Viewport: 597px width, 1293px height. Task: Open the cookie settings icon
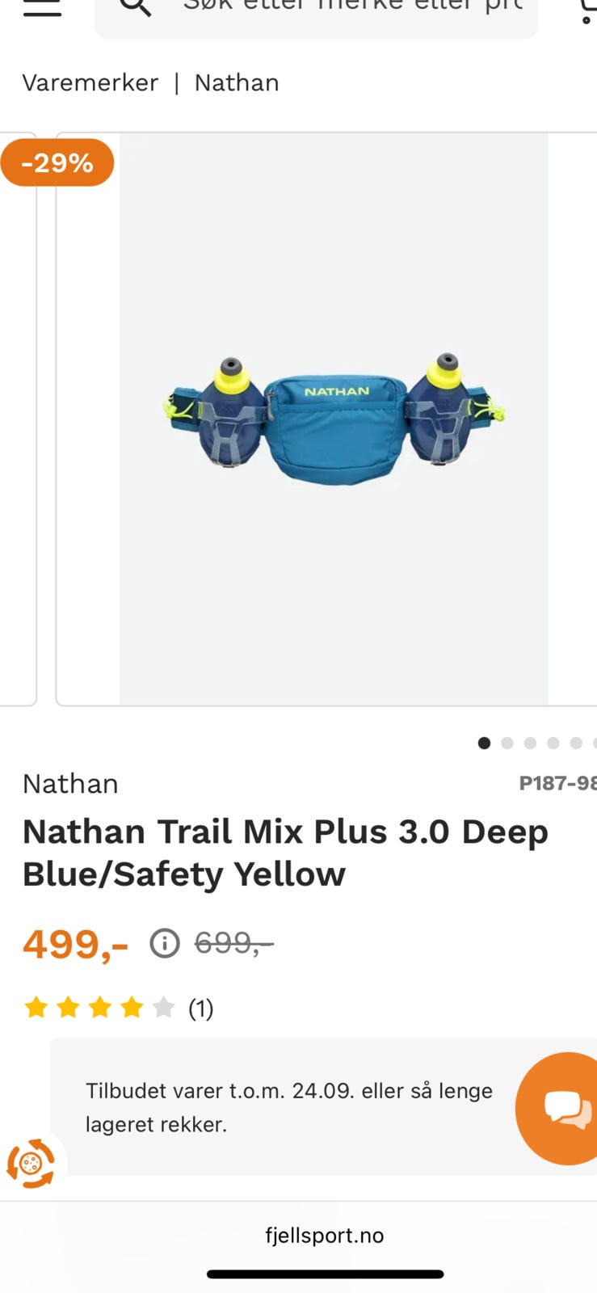31,1164
